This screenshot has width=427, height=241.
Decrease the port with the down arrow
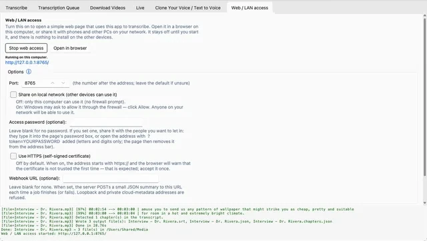[63, 83]
